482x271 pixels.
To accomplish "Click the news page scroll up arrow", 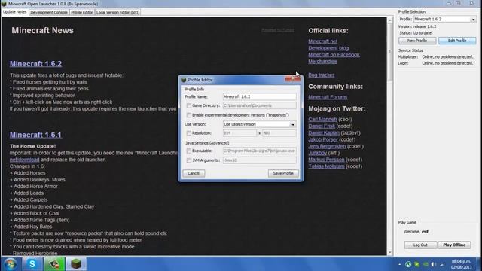I will point(390,20).
